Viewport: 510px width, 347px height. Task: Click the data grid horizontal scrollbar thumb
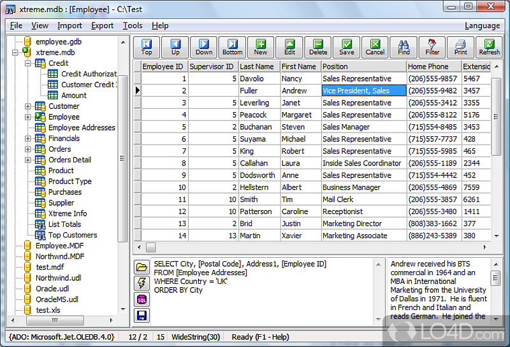[x=150, y=247]
